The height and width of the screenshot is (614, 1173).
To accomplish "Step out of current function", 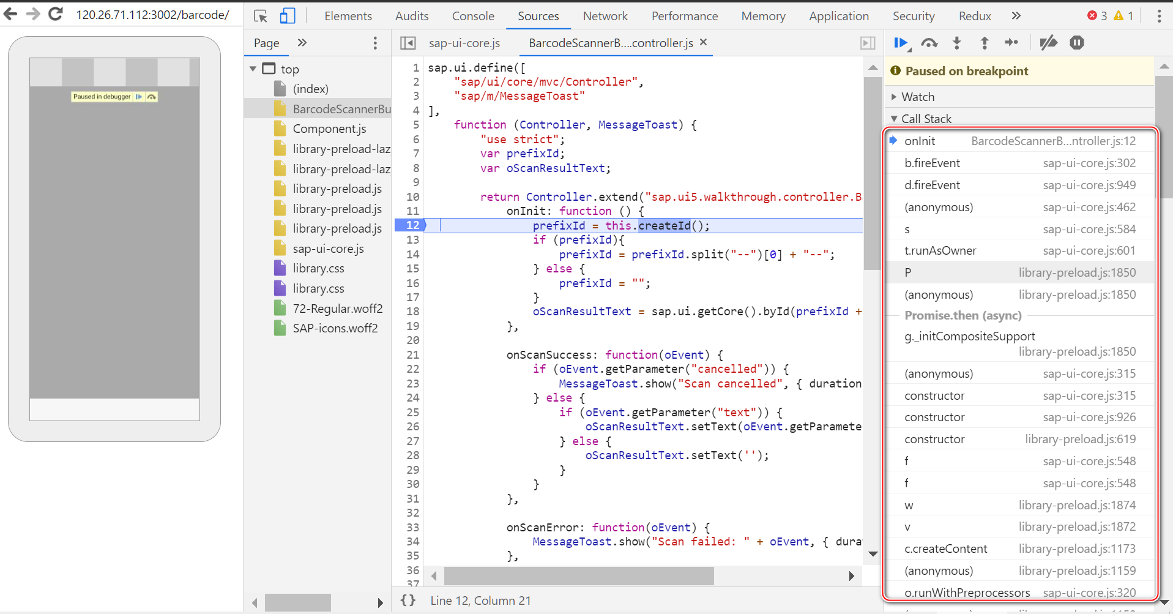I will (985, 43).
